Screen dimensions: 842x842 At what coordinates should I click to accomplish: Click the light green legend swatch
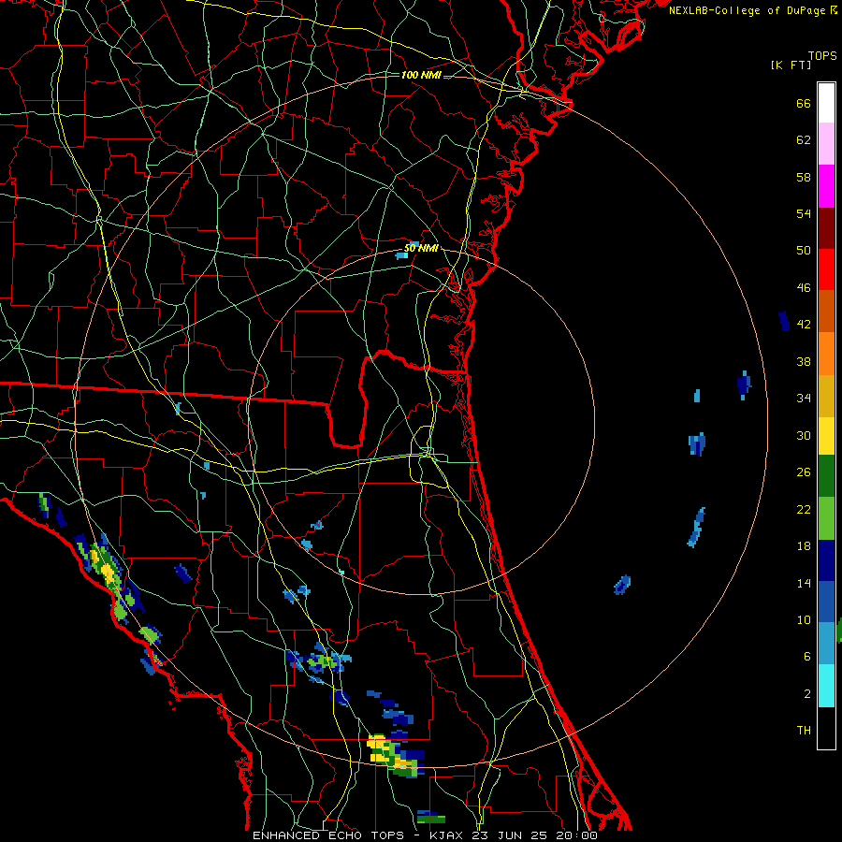826,518
